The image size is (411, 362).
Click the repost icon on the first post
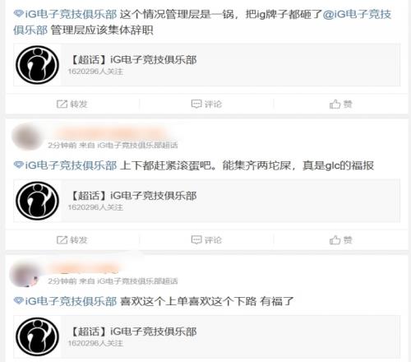(x=62, y=104)
